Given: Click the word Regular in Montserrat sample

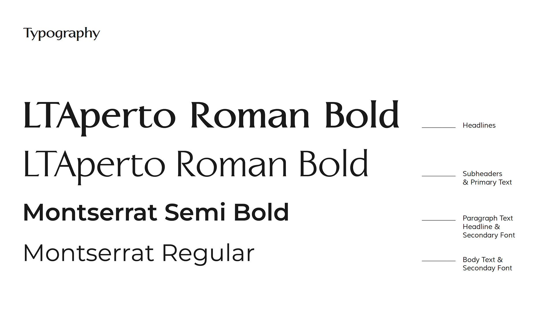Looking at the screenshot, I should pyautogui.click(x=208, y=253).
